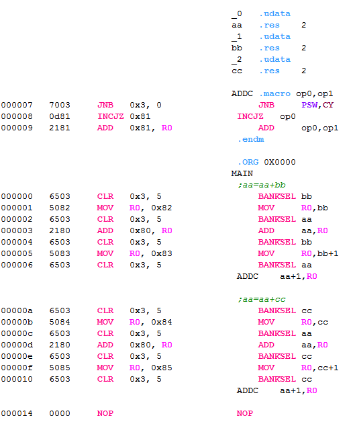The width and height of the screenshot is (355, 422).
Task: Click address 000005
Action: (17, 253)
